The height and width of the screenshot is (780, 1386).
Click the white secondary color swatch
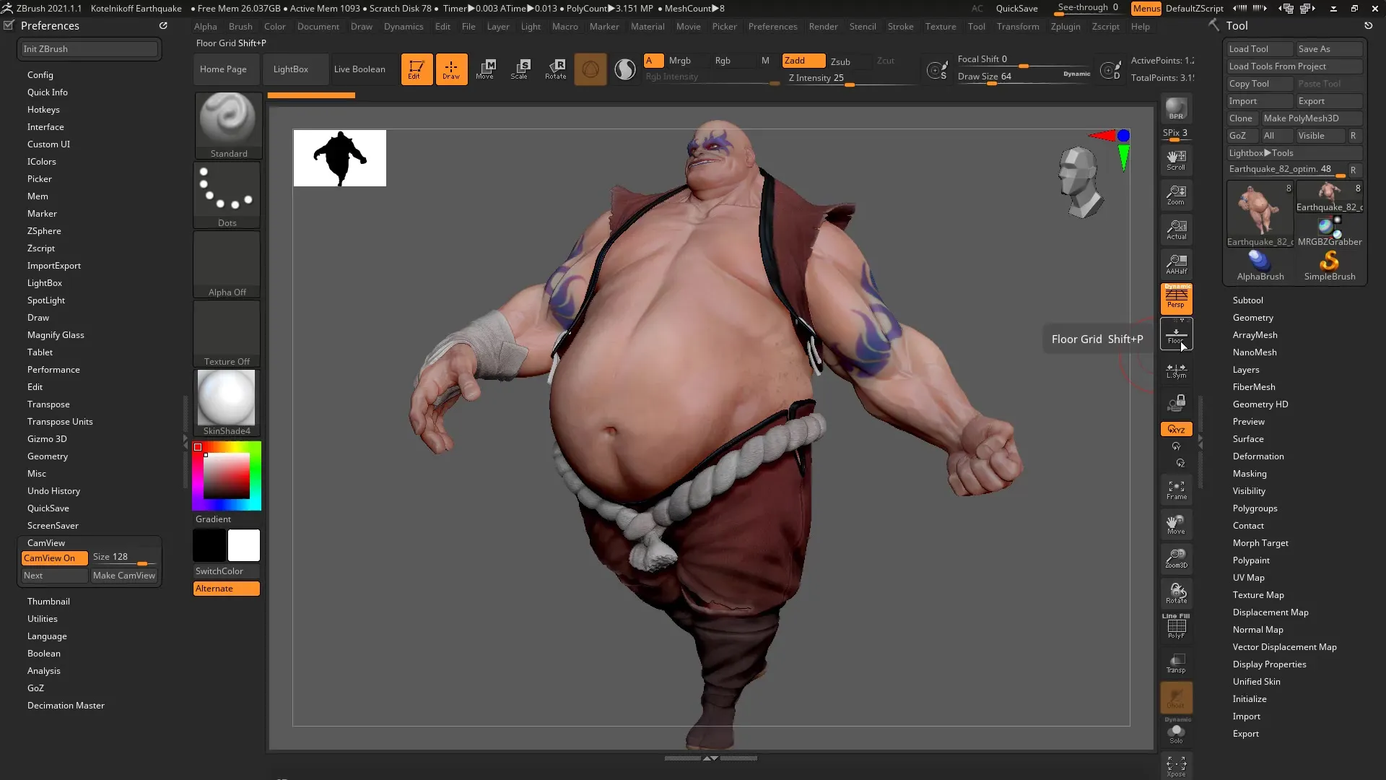coord(244,545)
